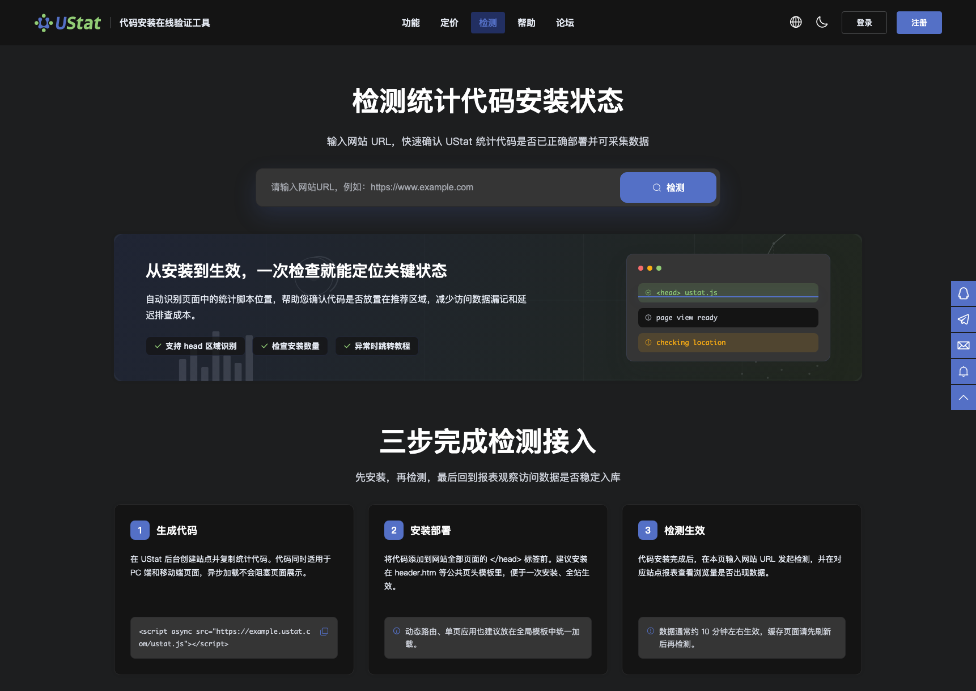Click the step number 2 badge
976x691 pixels.
394,530
